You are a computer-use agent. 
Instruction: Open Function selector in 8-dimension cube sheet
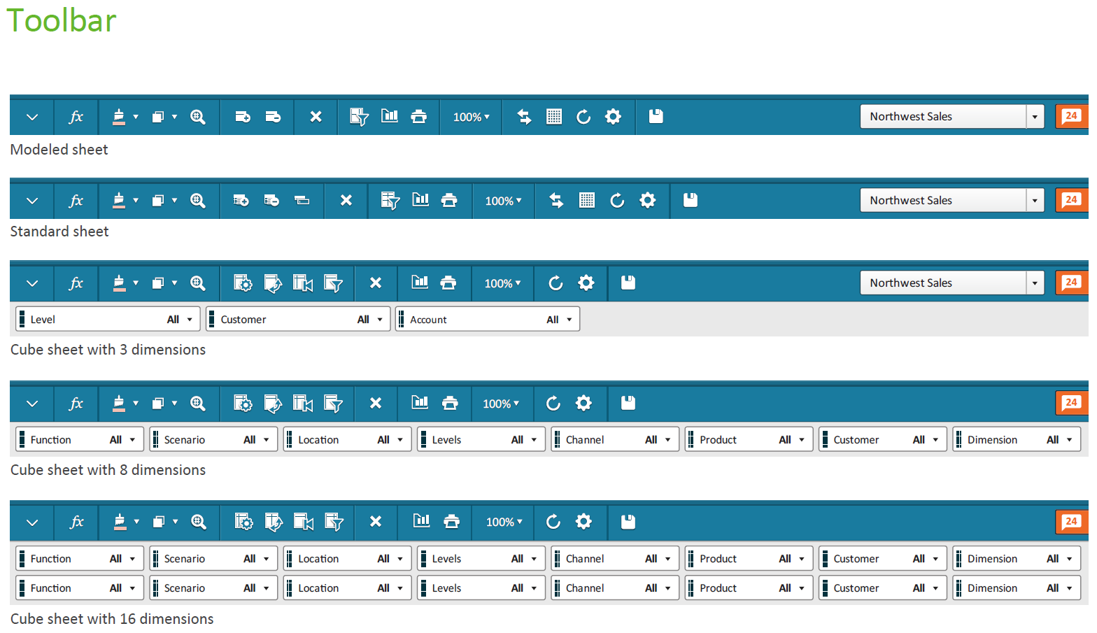80,440
